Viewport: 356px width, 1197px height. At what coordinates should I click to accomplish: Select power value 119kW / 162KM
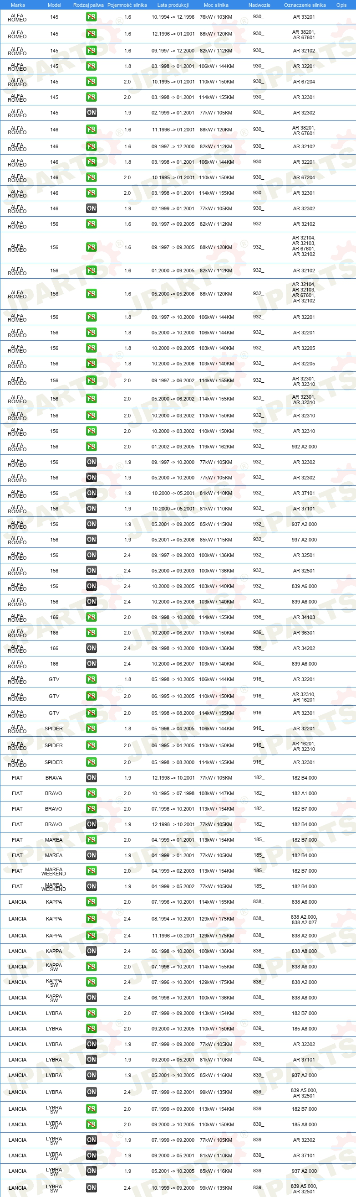click(217, 447)
